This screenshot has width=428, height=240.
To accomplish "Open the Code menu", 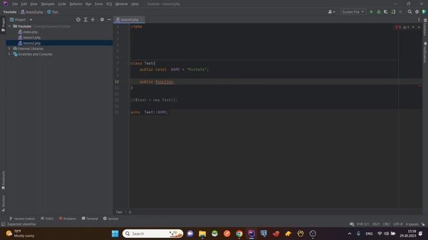I will coord(62,4).
